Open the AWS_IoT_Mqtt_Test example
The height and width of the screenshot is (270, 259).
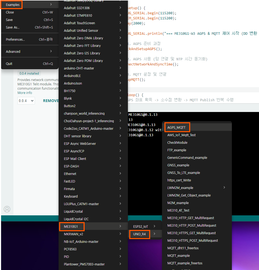(197, 135)
